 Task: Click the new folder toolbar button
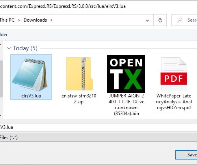[4, 35]
